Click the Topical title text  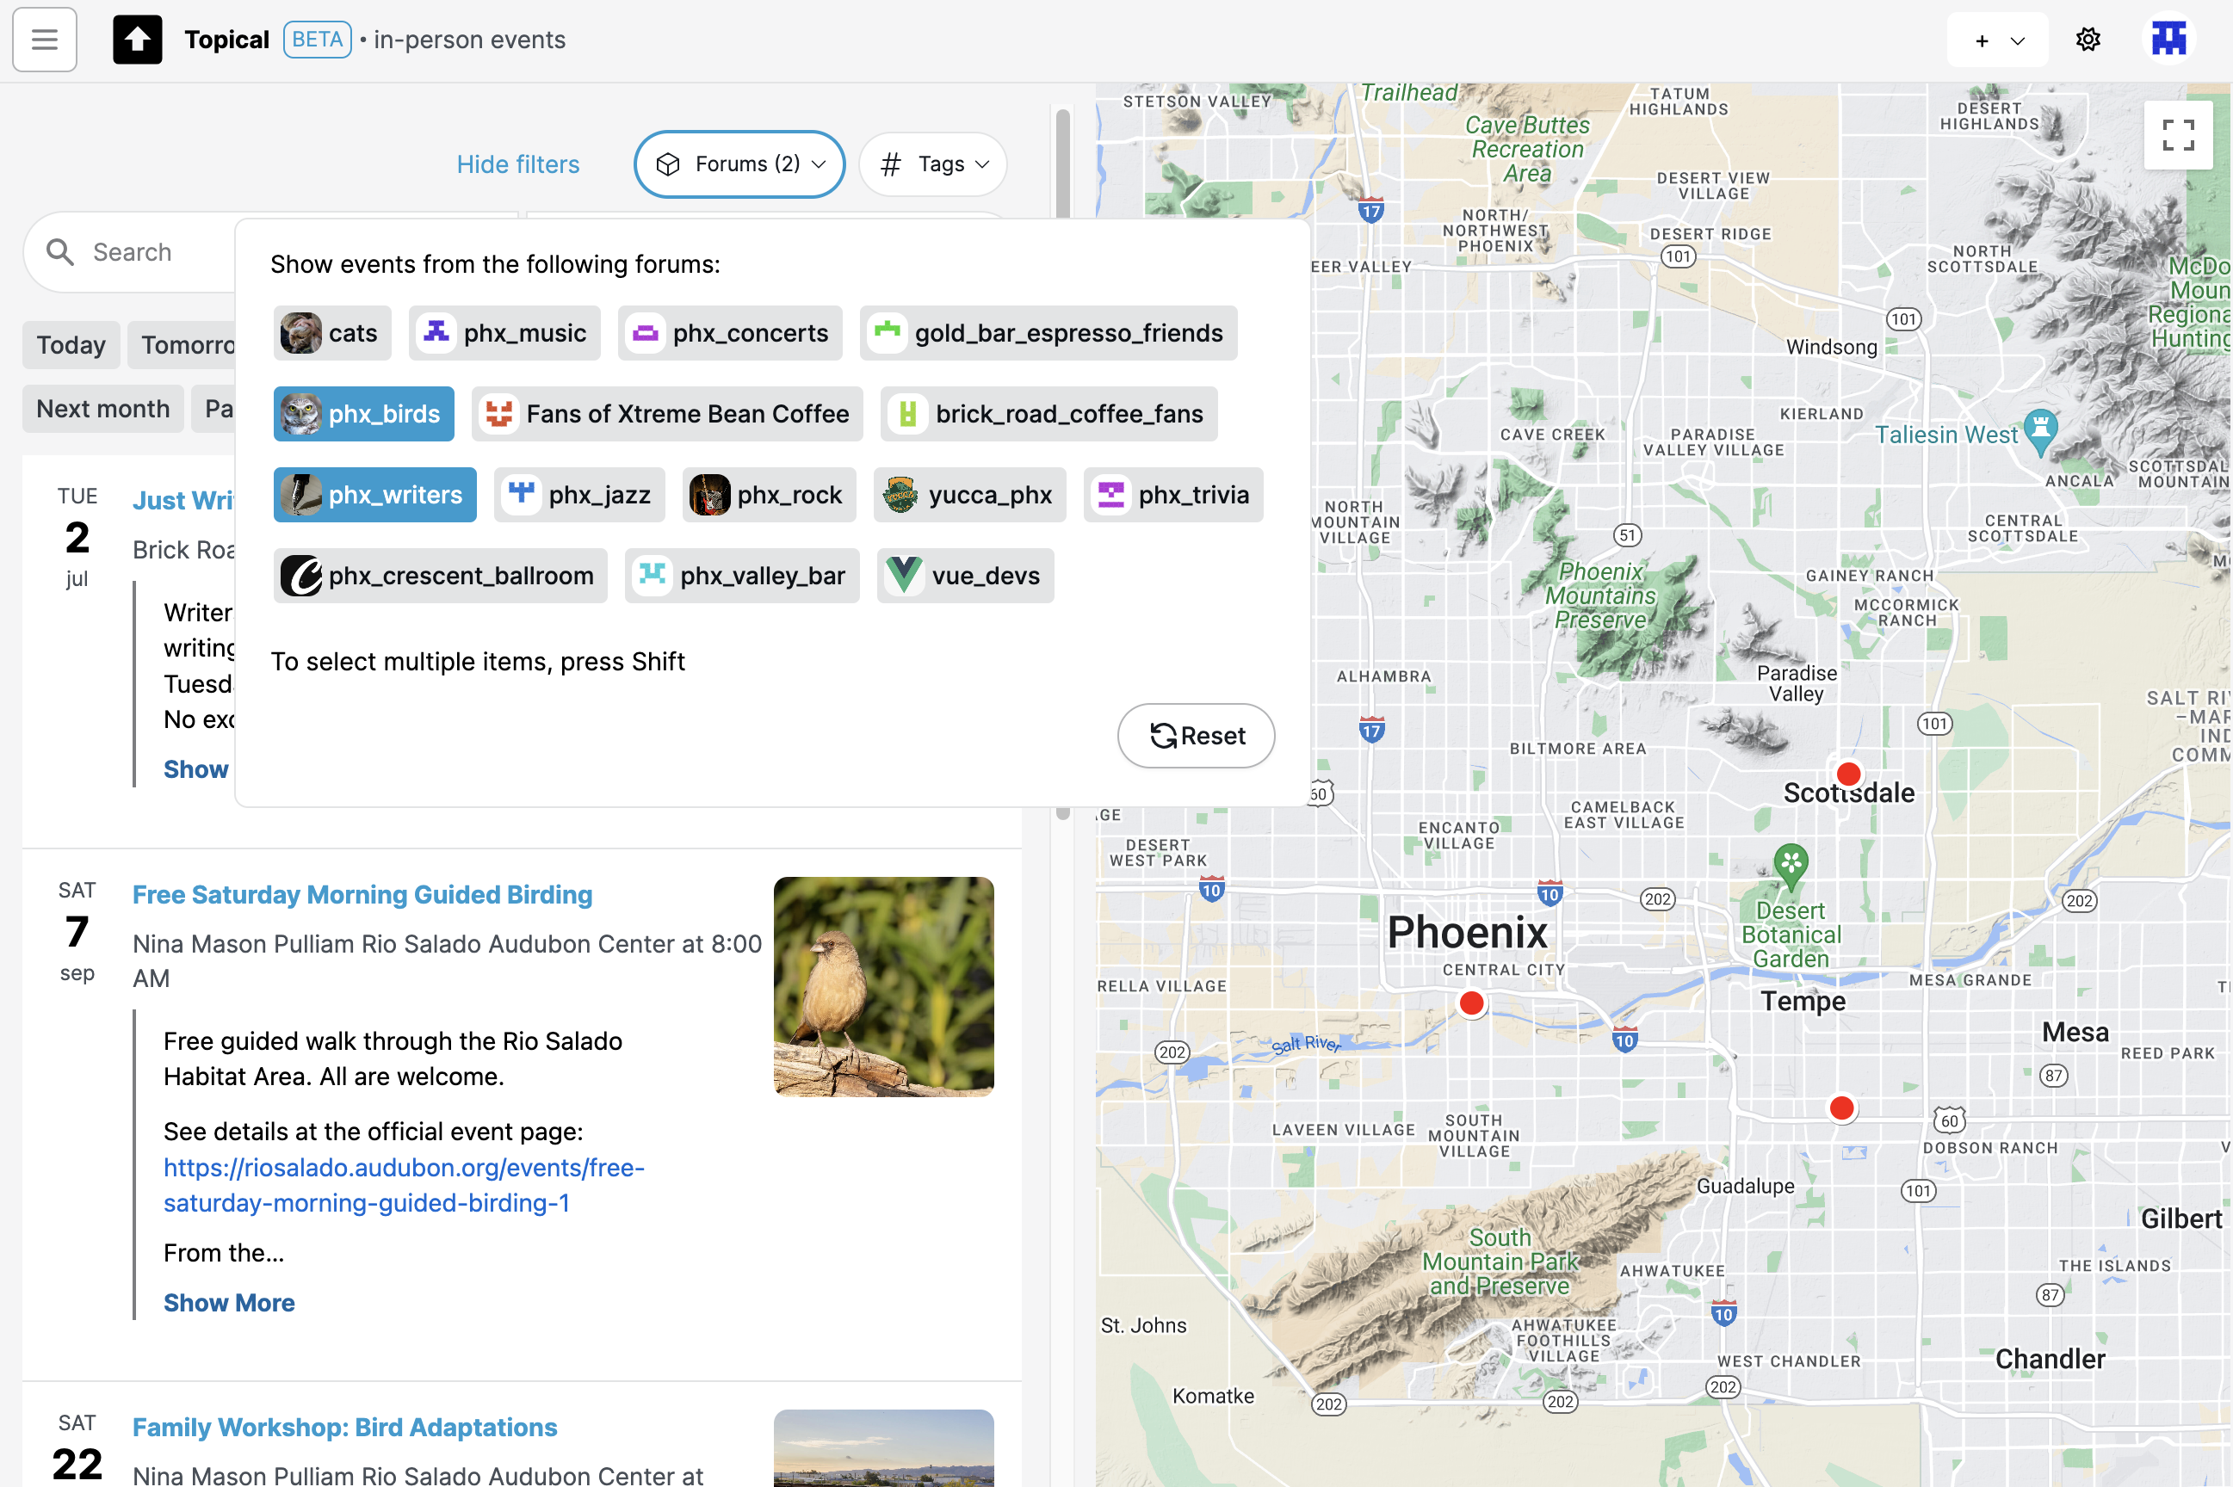226,40
